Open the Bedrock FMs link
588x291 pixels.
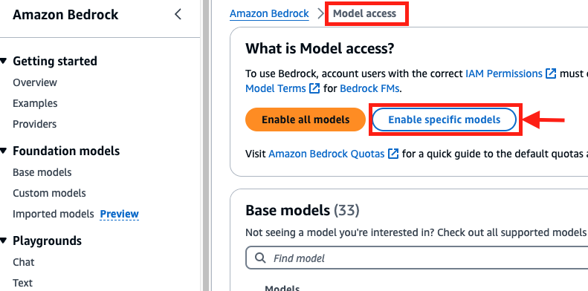point(369,89)
